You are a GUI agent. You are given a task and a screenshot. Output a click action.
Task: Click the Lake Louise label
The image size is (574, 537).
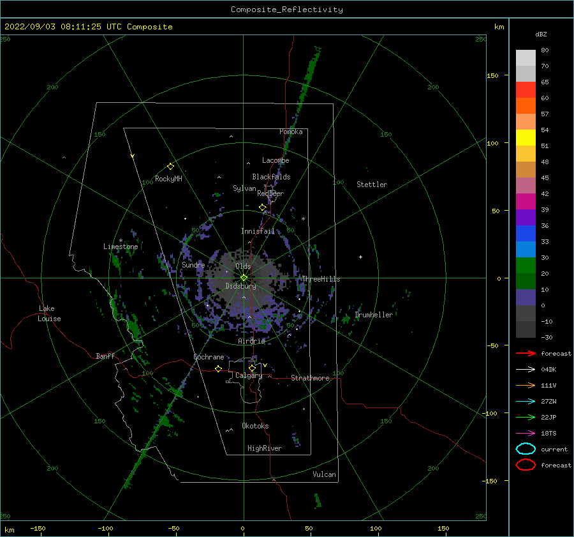[x=49, y=314]
